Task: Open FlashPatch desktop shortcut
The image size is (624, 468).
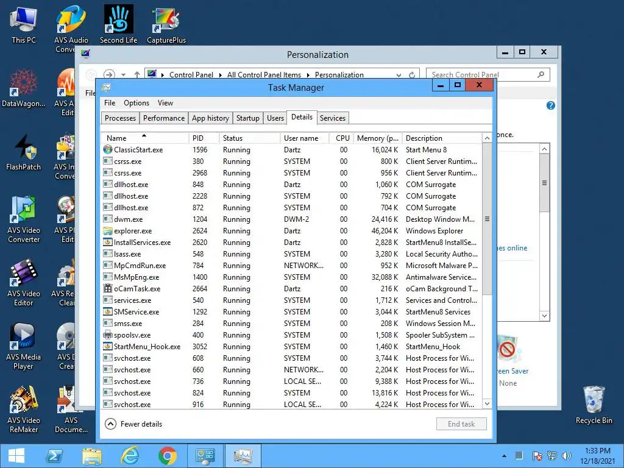Action: coord(24,152)
